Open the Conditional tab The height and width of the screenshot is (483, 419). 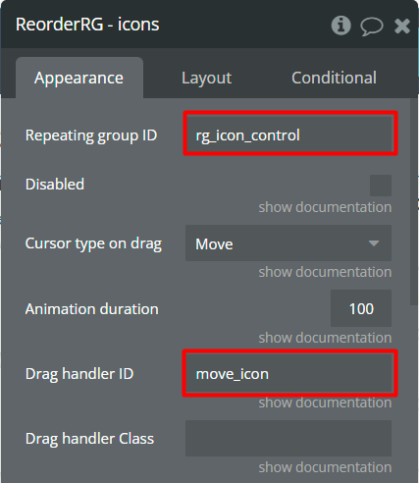pos(334,78)
